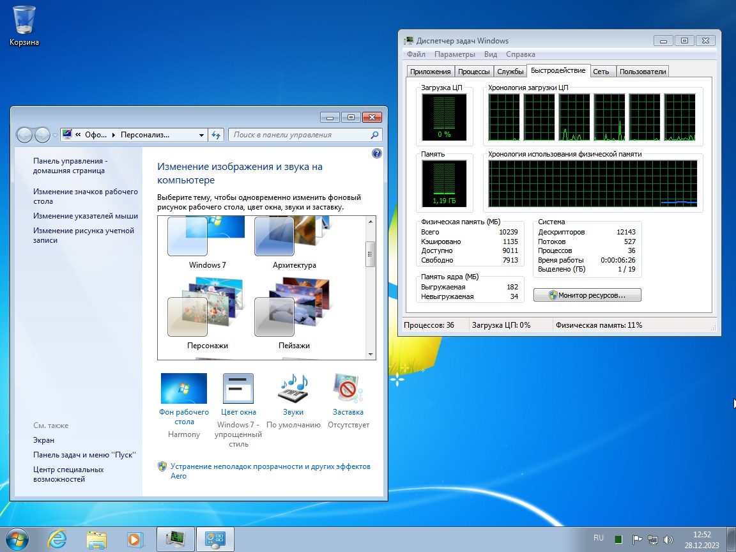Click the Фон рабочего стола Harmony icon

pyautogui.click(x=184, y=389)
